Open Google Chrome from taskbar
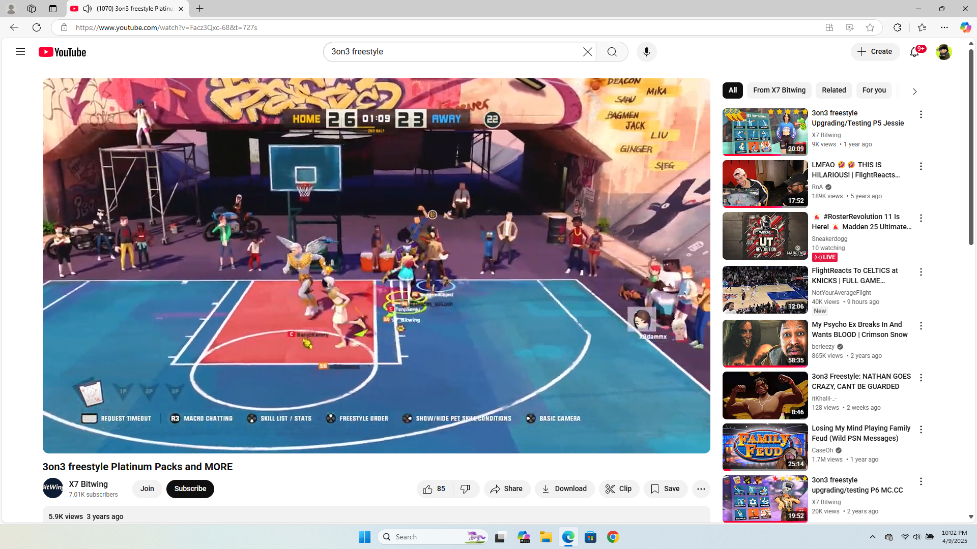The height and width of the screenshot is (549, 977). point(613,537)
